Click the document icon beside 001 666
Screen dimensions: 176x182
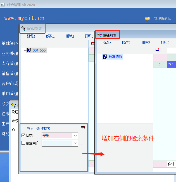pos(29,50)
